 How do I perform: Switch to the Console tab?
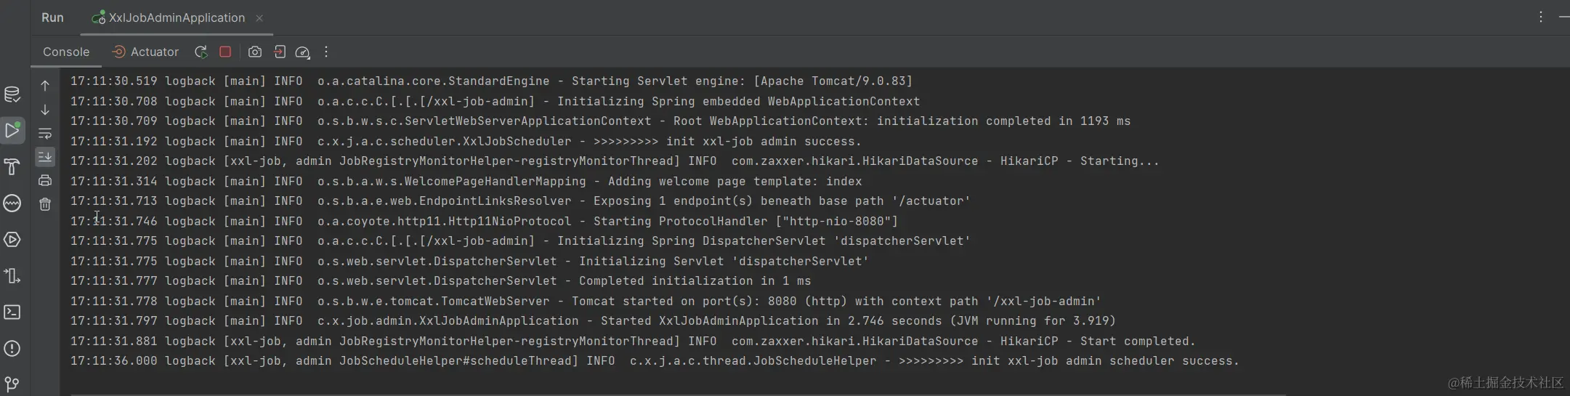66,52
